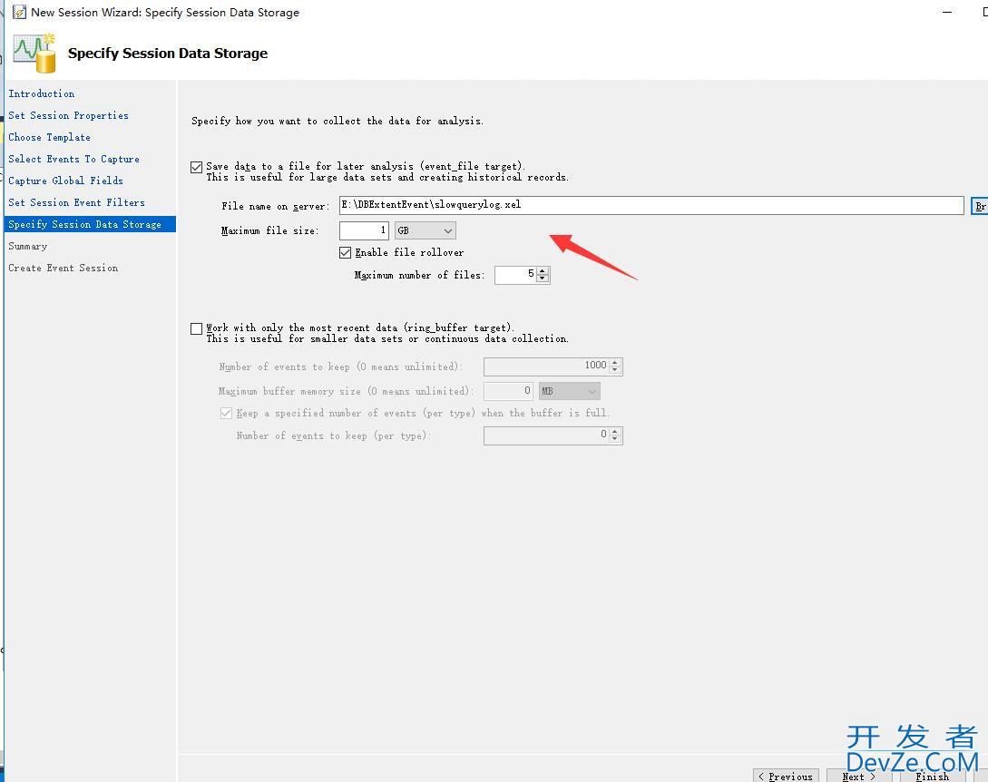This screenshot has width=988, height=782.
Task: Click Maximum buffer memory size field
Action: pos(508,391)
